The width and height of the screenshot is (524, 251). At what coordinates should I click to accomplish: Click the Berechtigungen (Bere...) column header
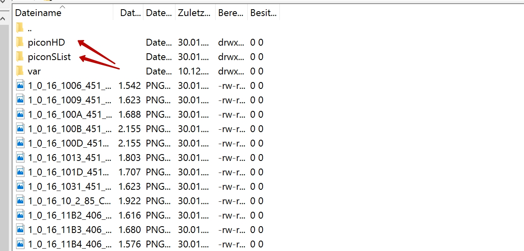click(x=231, y=13)
